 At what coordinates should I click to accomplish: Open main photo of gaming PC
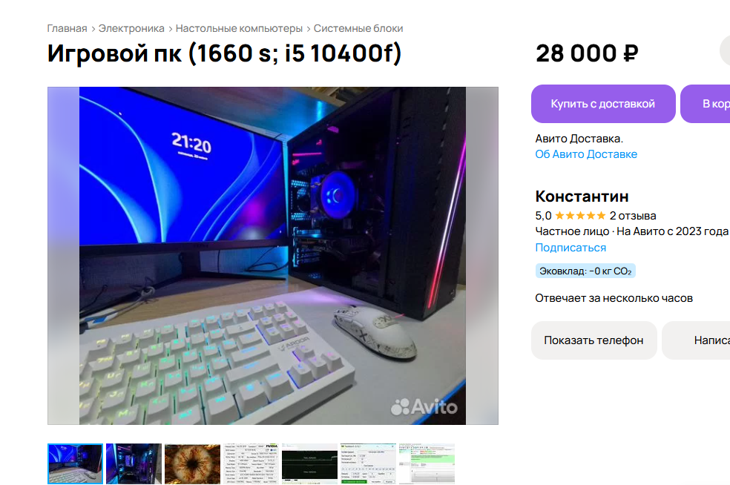tap(273, 256)
